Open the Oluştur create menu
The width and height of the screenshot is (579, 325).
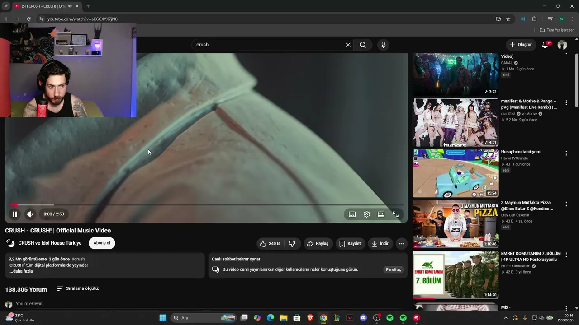521,45
